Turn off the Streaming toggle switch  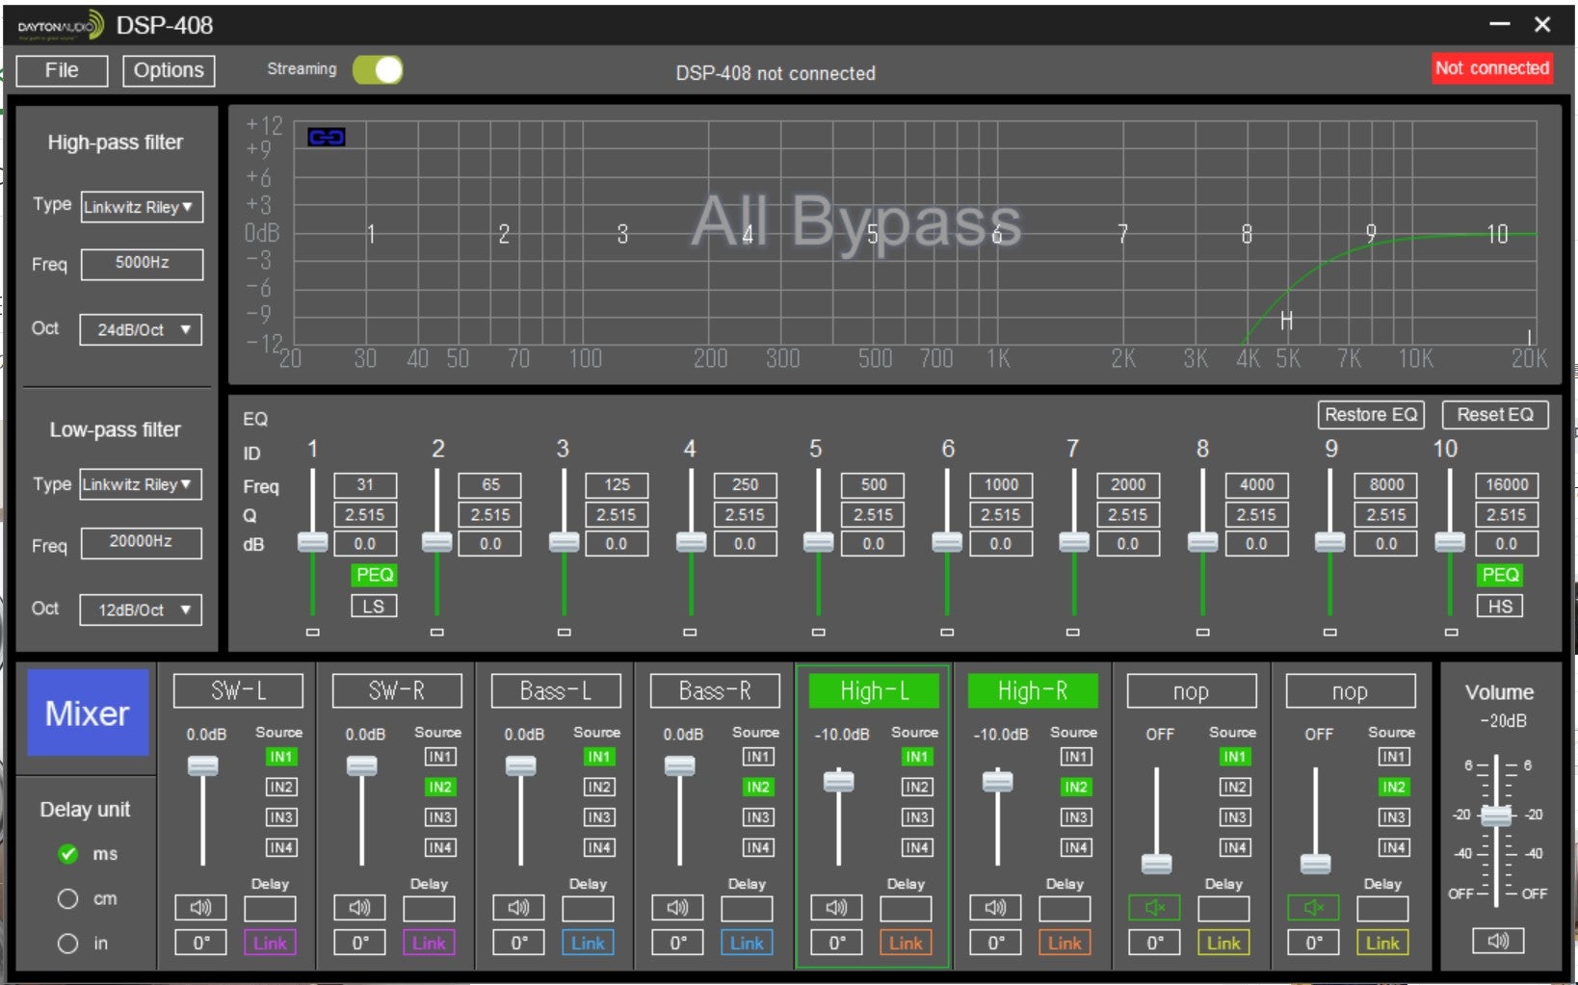pyautogui.click(x=378, y=70)
